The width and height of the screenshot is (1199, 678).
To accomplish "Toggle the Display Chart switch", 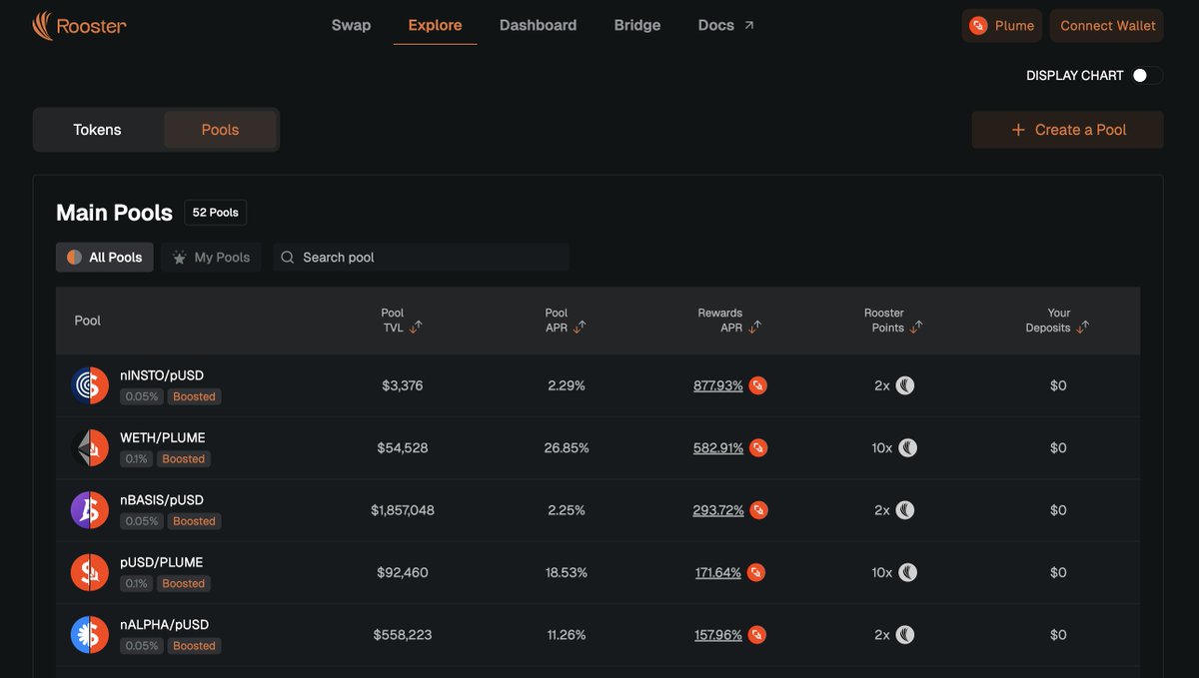I will pyautogui.click(x=1147, y=76).
